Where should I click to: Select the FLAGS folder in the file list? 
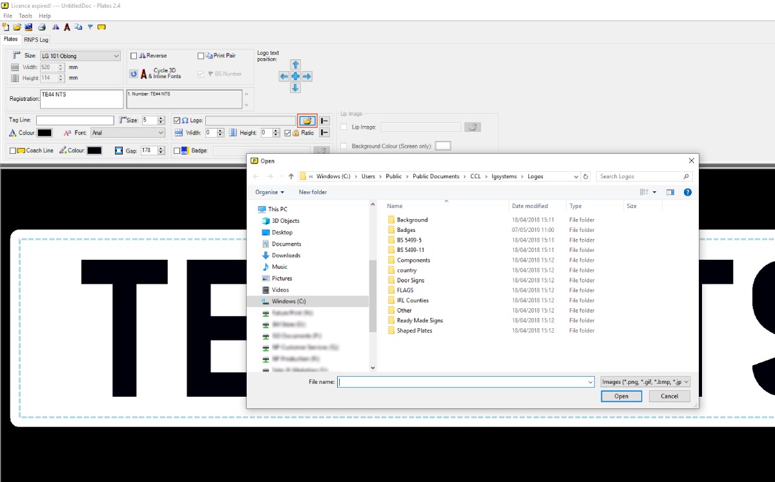coord(405,290)
